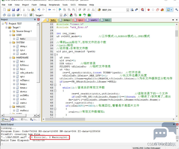The width and height of the screenshot is (179, 149).
Task: Switch to the usart.c editor tab
Action: [93, 20]
